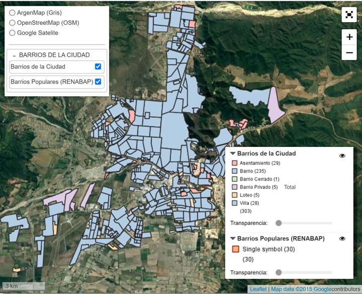Click the Barrios Populares (RENABAP) legend title
Image resolution: width=362 pixels, height=294 pixels.
[x=281, y=239]
